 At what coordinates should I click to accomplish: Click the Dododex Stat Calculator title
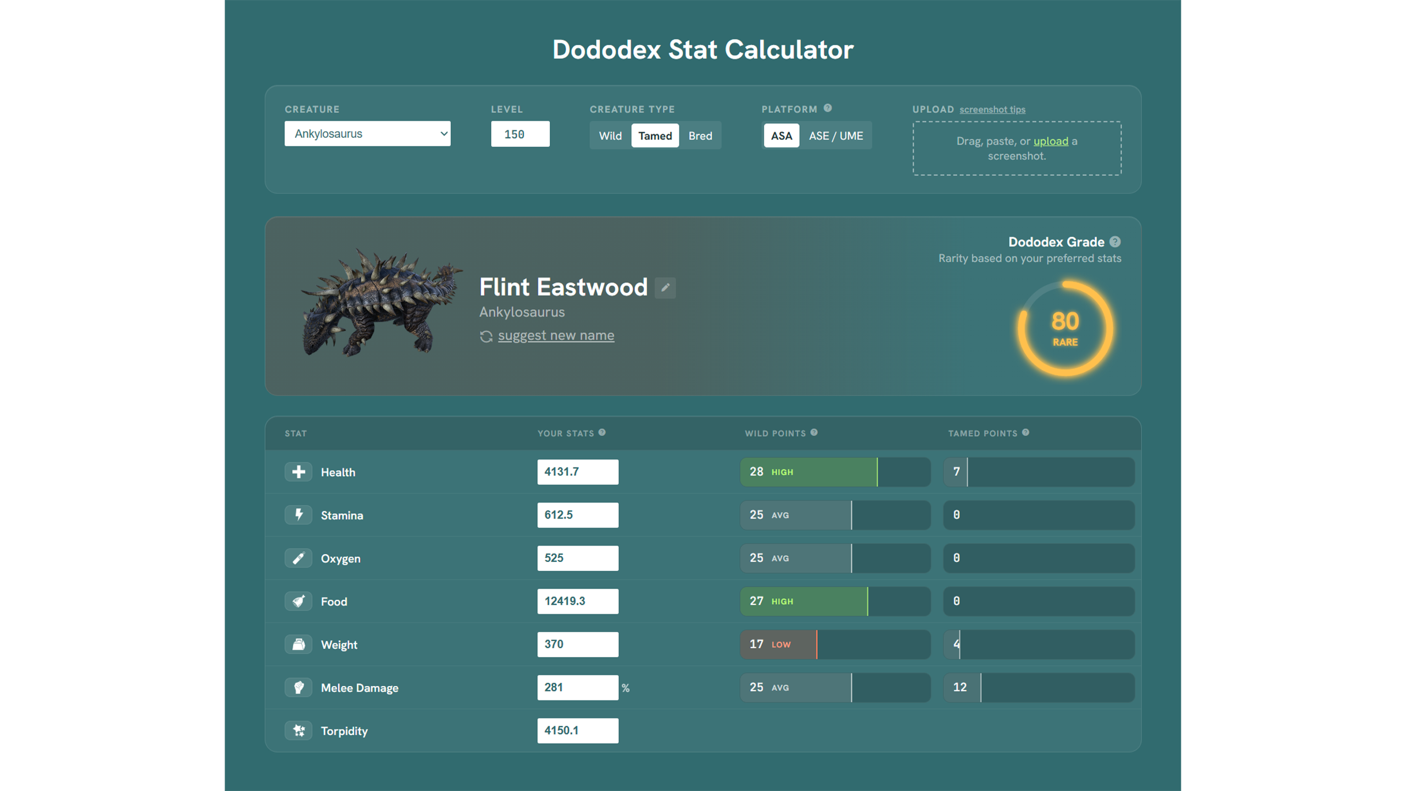(703, 49)
